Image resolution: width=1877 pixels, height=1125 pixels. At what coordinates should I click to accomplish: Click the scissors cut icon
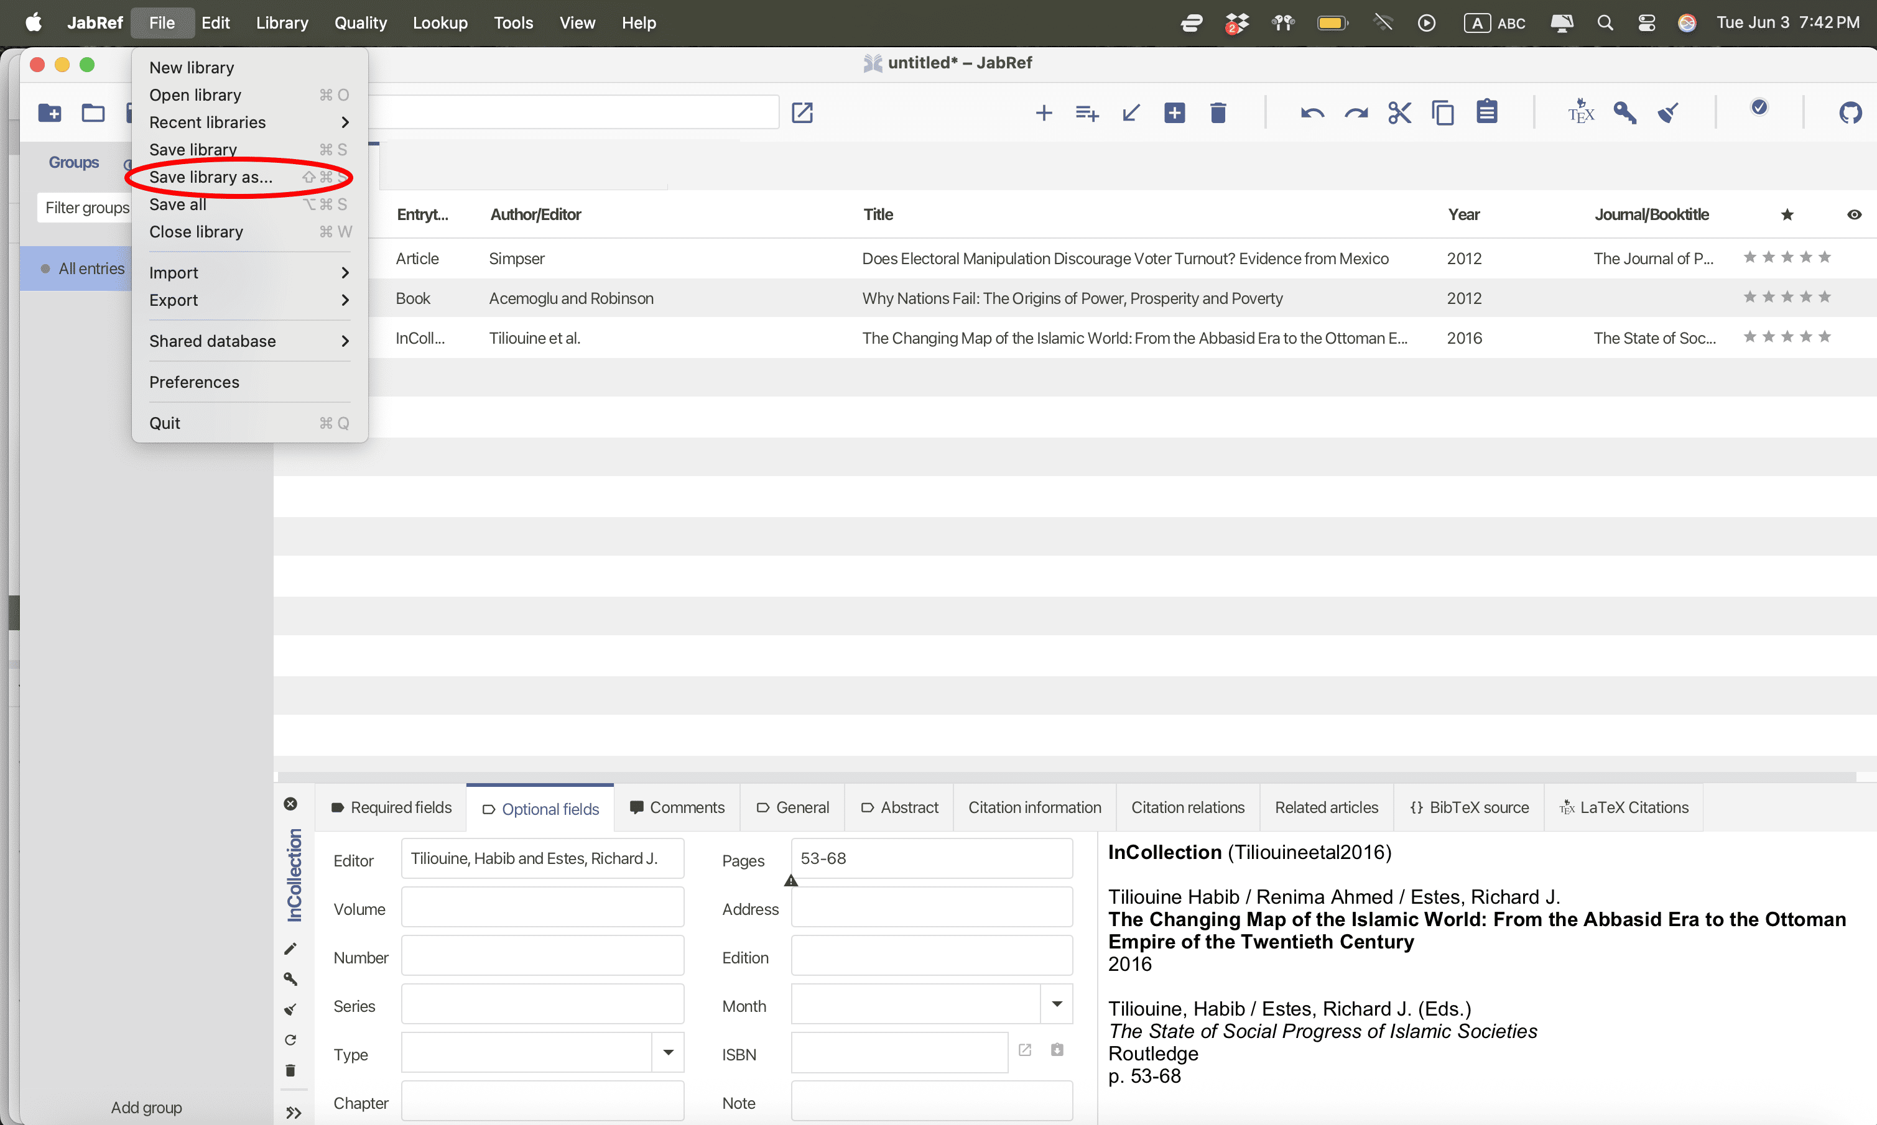coord(1399,113)
